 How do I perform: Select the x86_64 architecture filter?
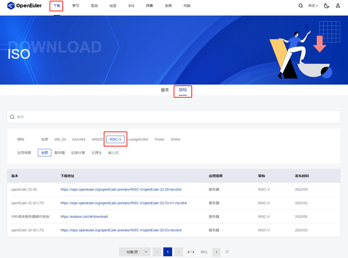tap(60, 139)
